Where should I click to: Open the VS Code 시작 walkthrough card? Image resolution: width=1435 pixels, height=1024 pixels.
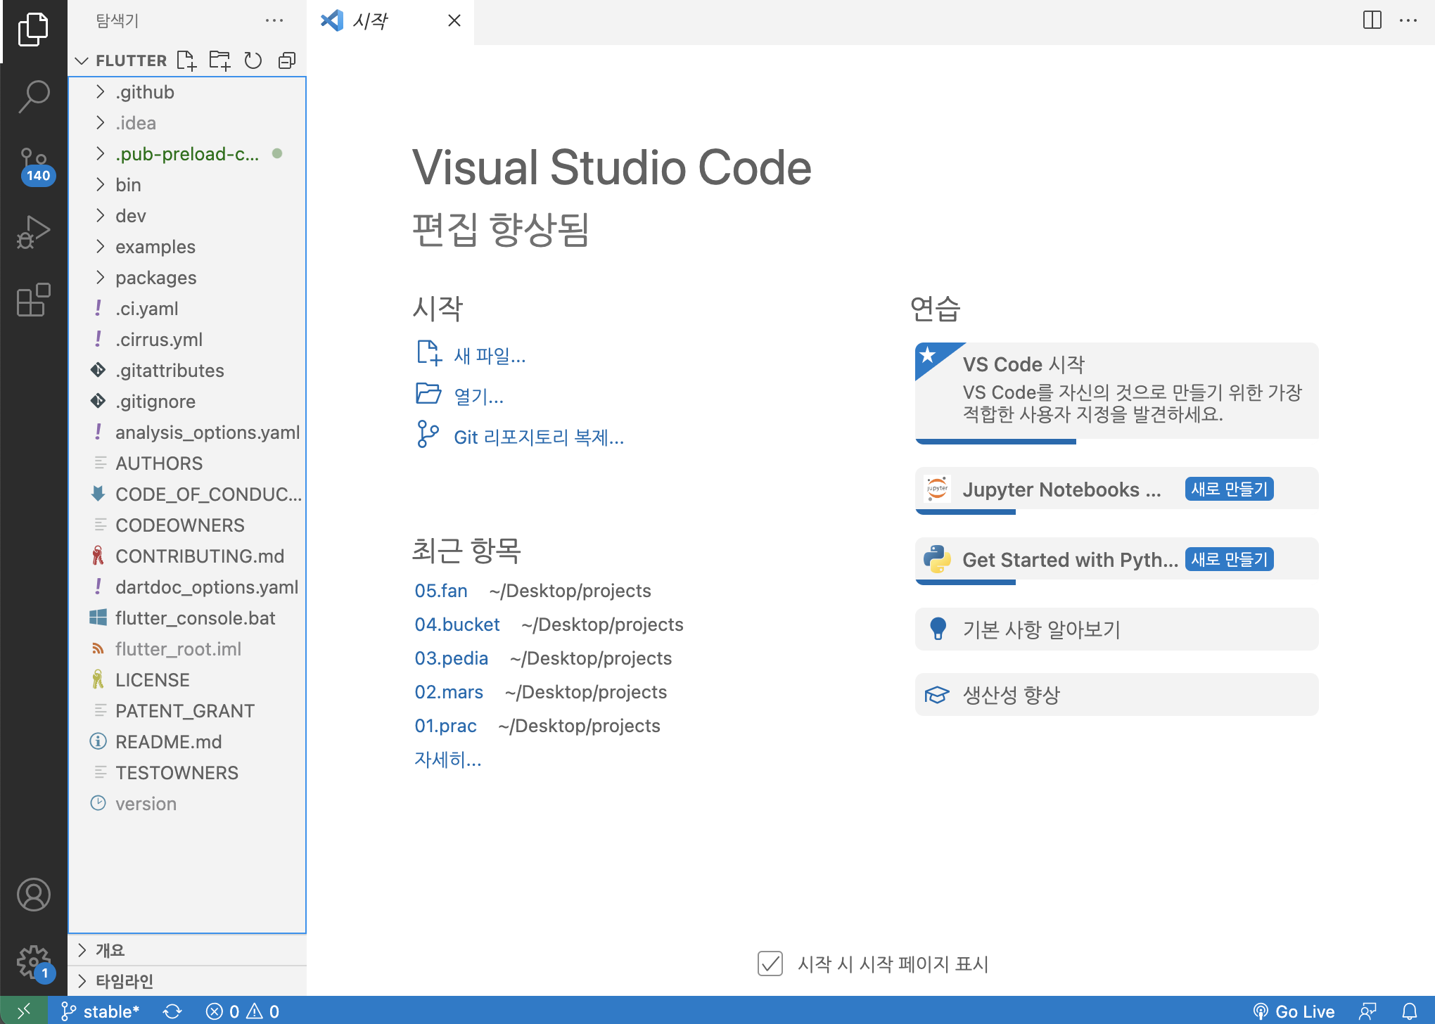pyautogui.click(x=1116, y=393)
